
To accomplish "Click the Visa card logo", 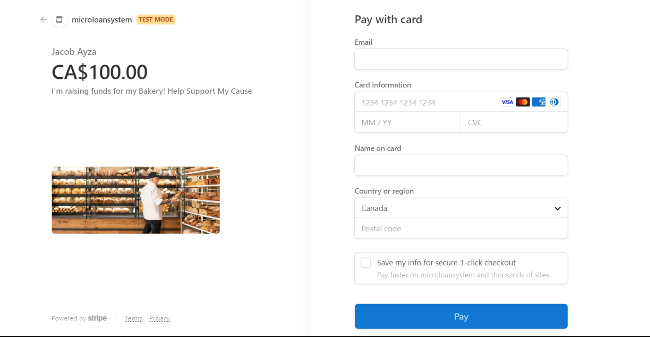I will [507, 102].
